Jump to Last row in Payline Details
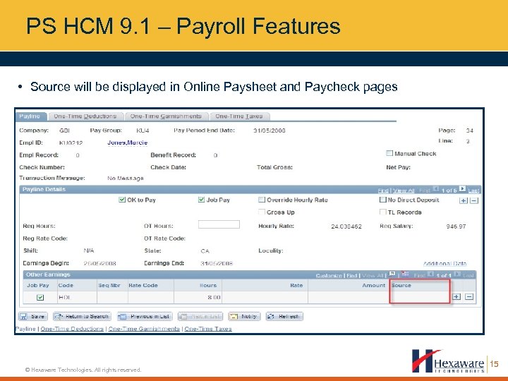Screen dimensions: 508x381 (473, 190)
